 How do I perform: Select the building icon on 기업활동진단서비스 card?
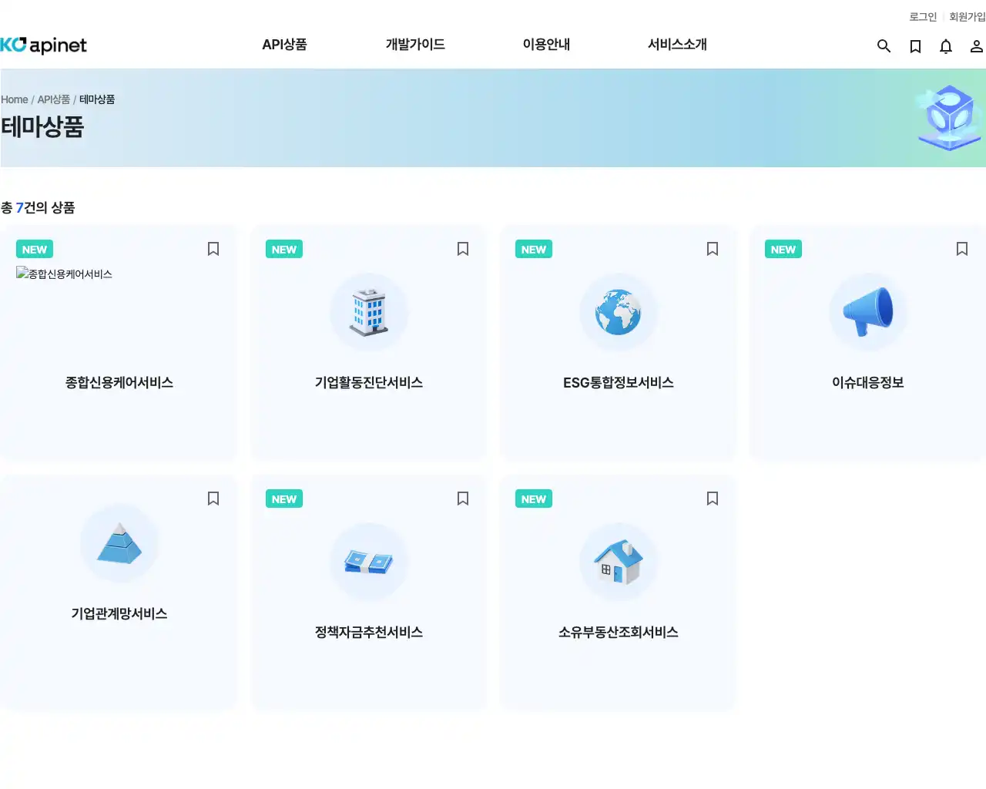point(369,312)
